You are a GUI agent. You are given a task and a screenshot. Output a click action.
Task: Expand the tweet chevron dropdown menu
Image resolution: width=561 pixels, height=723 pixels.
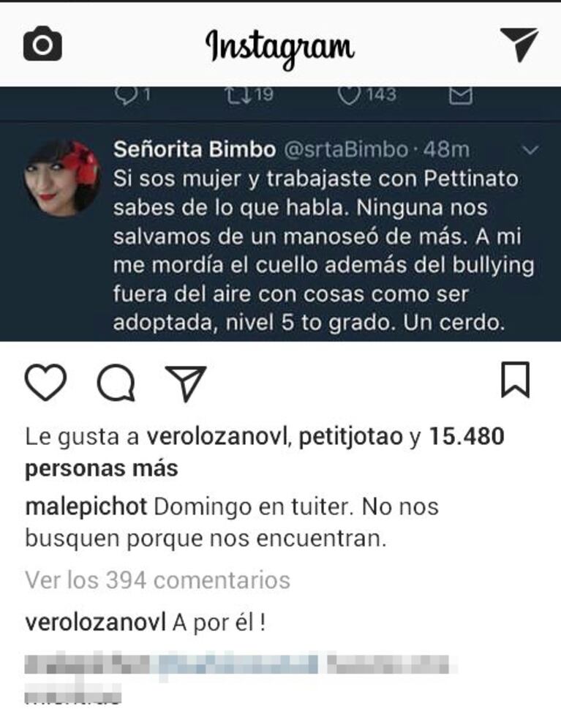(x=530, y=150)
